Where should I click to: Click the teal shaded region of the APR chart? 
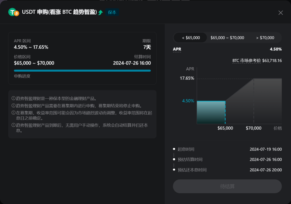pos(211,112)
